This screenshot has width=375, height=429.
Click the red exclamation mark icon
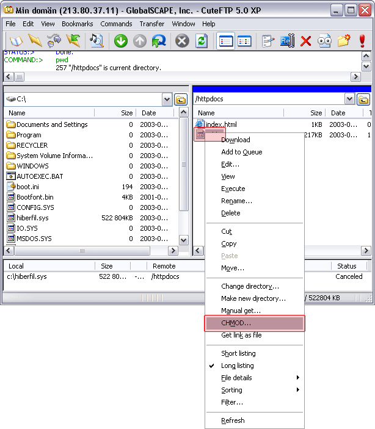tap(362, 41)
